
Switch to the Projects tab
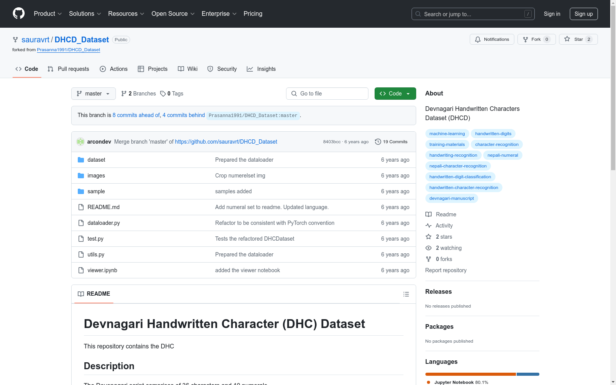coord(153,69)
